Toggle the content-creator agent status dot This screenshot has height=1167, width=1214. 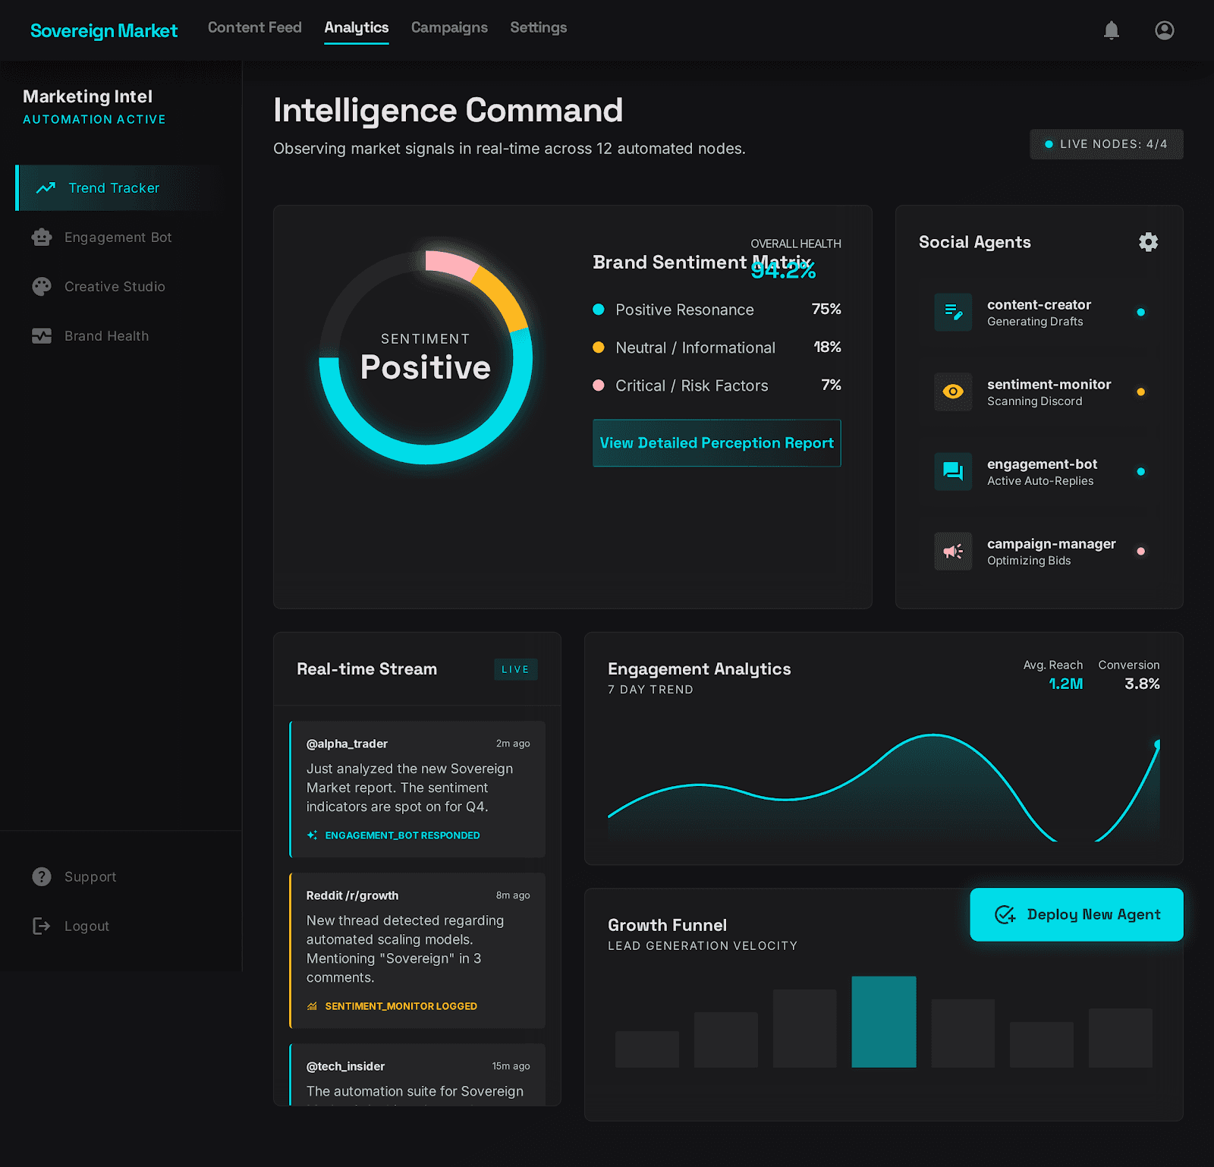[x=1141, y=311]
